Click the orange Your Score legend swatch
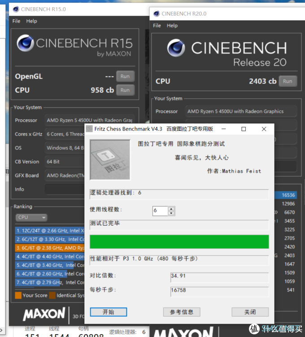Viewport: 305px width, 337px height. coord(18,295)
